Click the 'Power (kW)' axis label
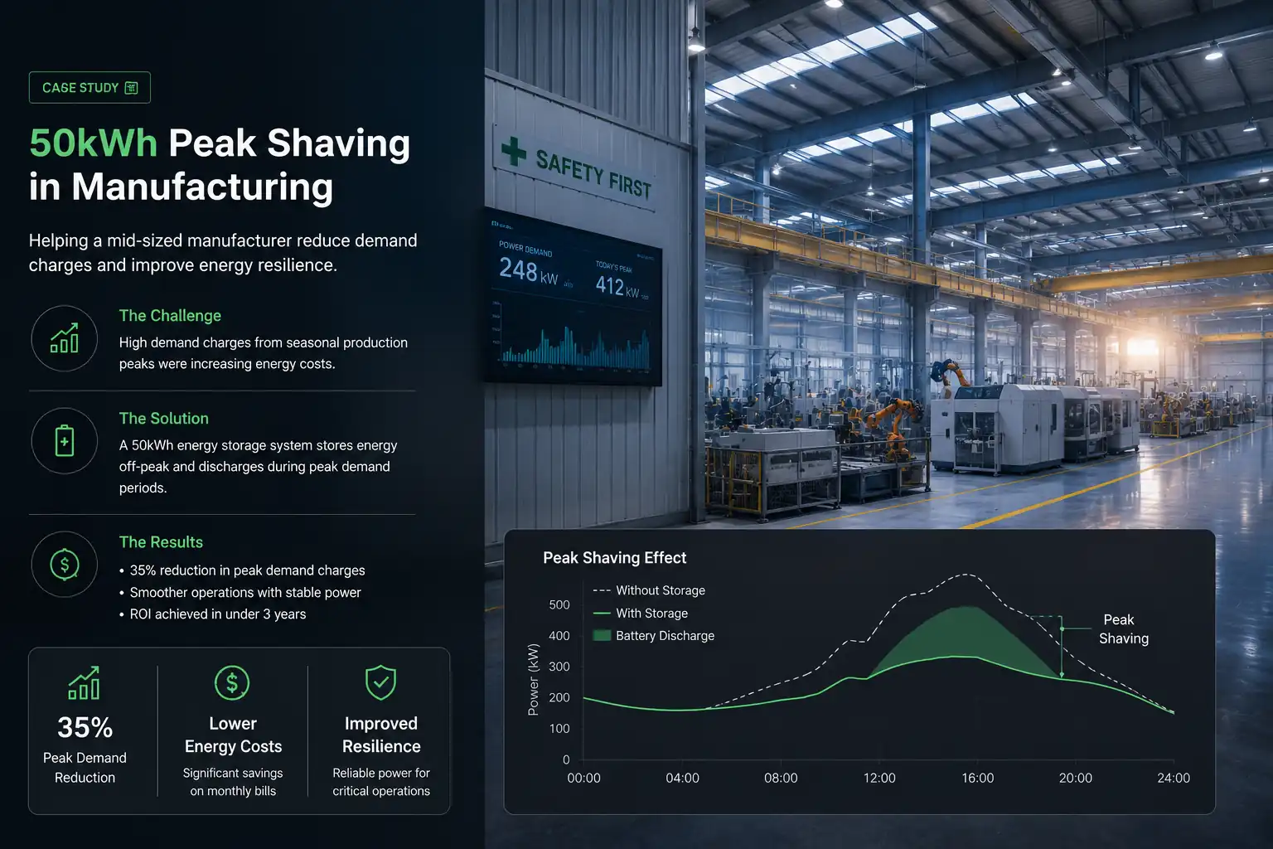This screenshot has width=1273, height=849. 533,679
